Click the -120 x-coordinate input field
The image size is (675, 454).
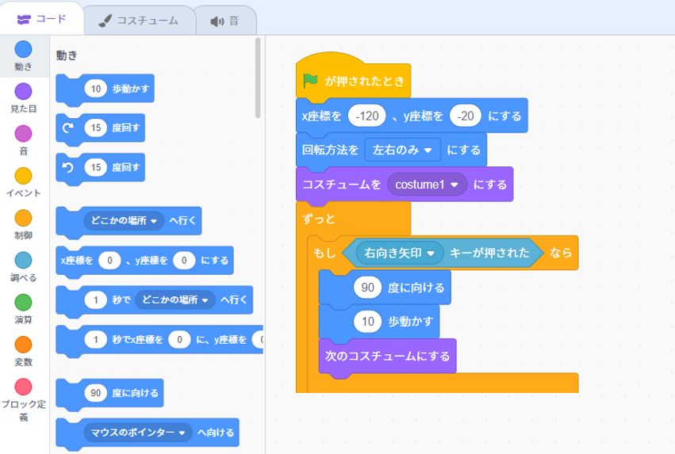pyautogui.click(x=367, y=116)
